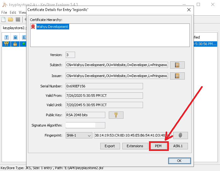
Task: View Issuer distinguished name details icon
Action: [x=177, y=76]
